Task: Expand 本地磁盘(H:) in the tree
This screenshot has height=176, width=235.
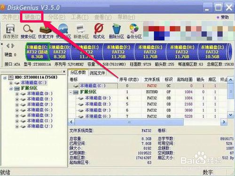Action: point(17,116)
